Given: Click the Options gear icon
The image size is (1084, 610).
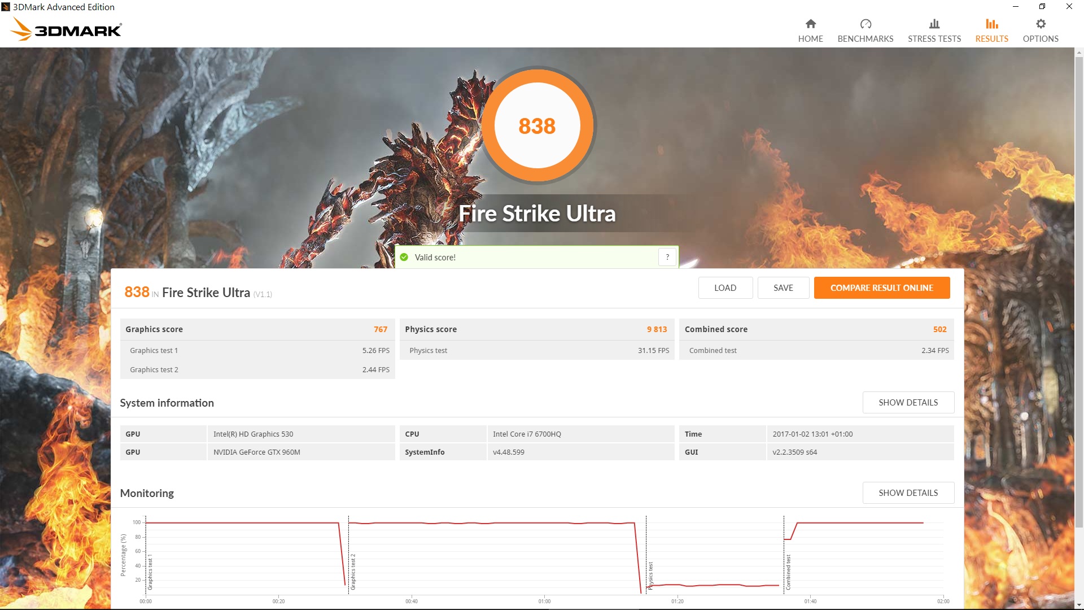Looking at the screenshot, I should tap(1041, 24).
